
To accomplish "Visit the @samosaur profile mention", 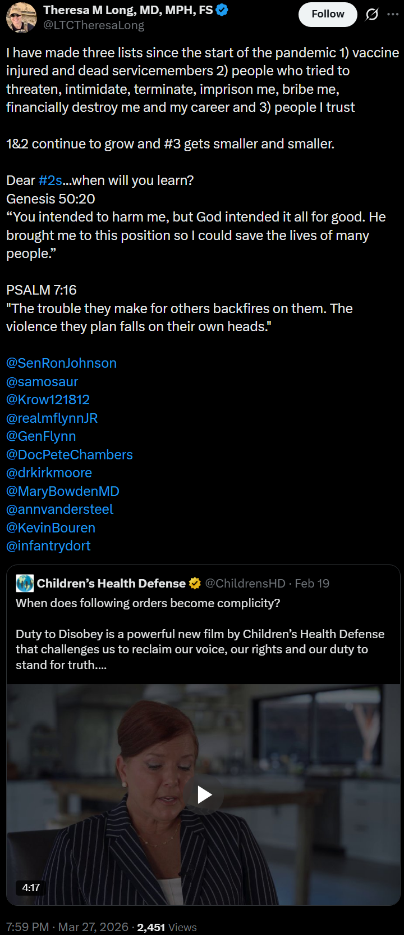I will (x=42, y=382).
